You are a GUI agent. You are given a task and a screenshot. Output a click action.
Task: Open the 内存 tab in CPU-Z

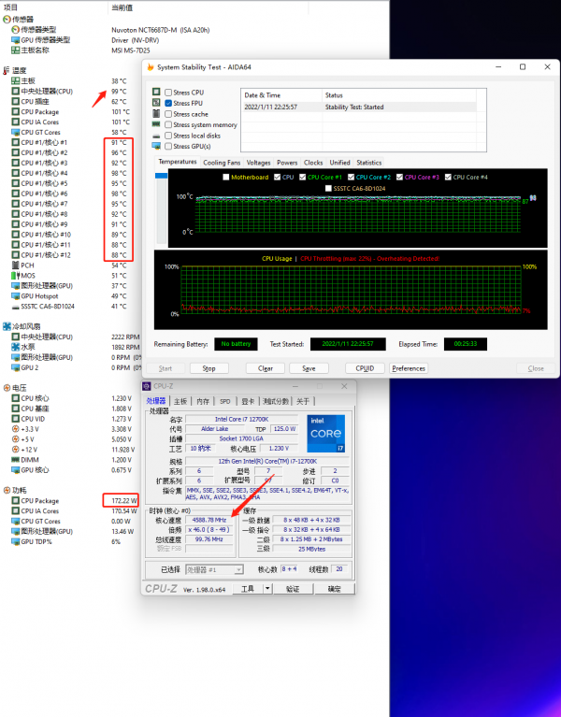point(205,401)
